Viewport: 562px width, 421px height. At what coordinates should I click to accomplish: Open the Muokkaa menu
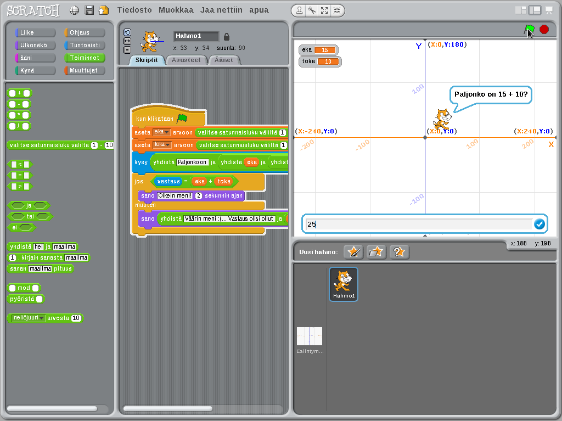tap(176, 10)
